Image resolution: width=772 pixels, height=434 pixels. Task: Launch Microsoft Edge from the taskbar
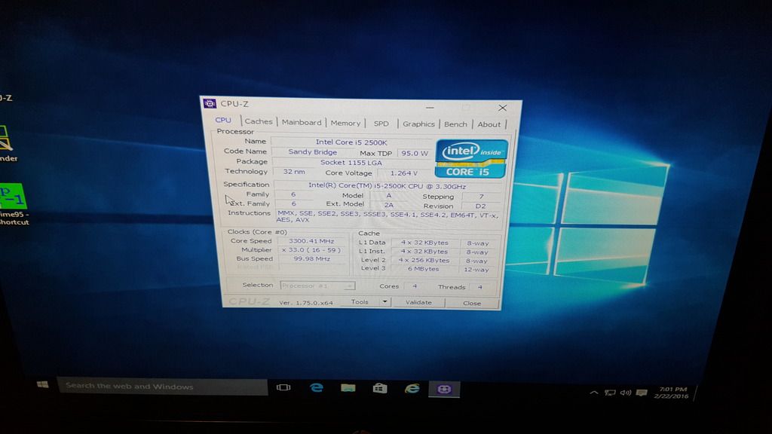pos(316,388)
